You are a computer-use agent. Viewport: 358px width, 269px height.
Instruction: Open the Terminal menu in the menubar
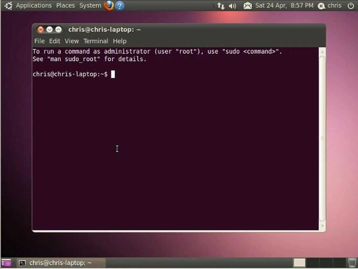point(96,41)
